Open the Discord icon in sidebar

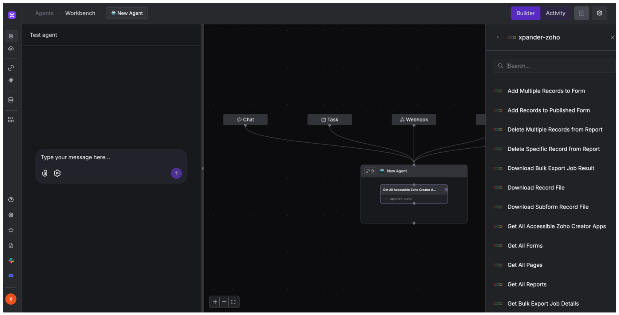tap(11, 276)
